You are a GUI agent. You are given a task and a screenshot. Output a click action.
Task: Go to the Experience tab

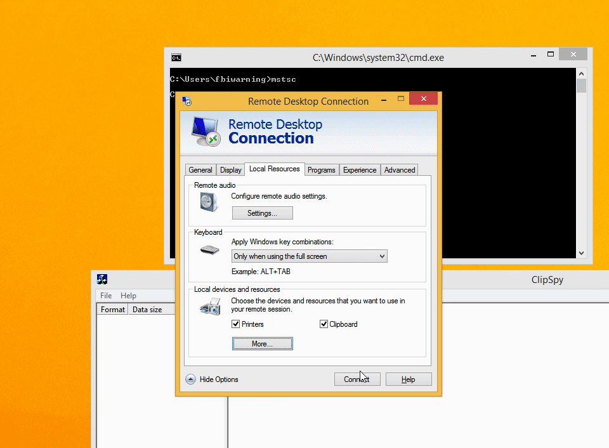tap(360, 170)
